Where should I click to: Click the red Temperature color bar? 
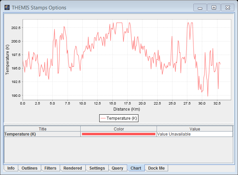pos(118,134)
